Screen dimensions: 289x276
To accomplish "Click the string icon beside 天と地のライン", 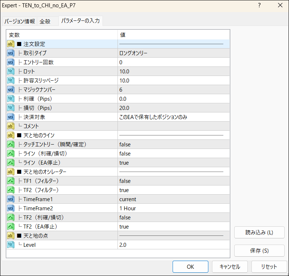I will 11,135.
